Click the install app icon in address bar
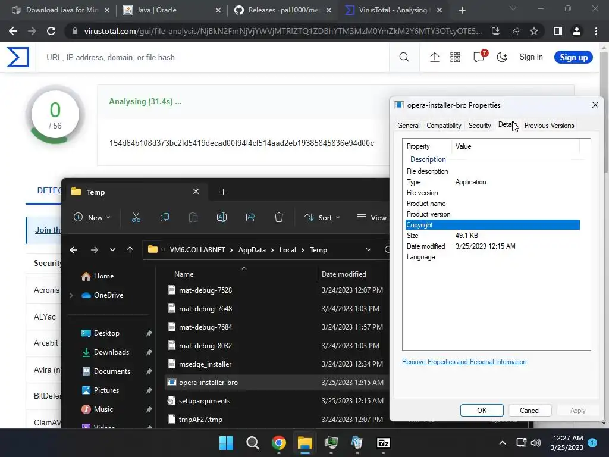The image size is (609, 457). (495, 31)
